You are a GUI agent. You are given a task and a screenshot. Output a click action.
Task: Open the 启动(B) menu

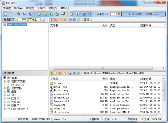(30, 8)
